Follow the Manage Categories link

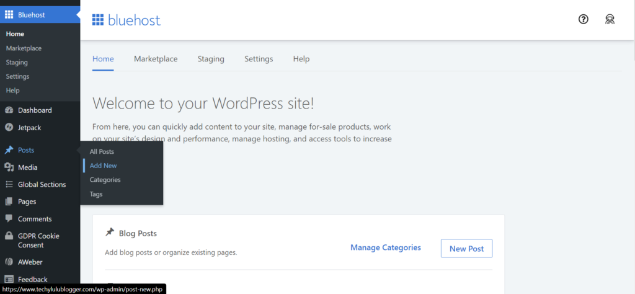(x=385, y=247)
